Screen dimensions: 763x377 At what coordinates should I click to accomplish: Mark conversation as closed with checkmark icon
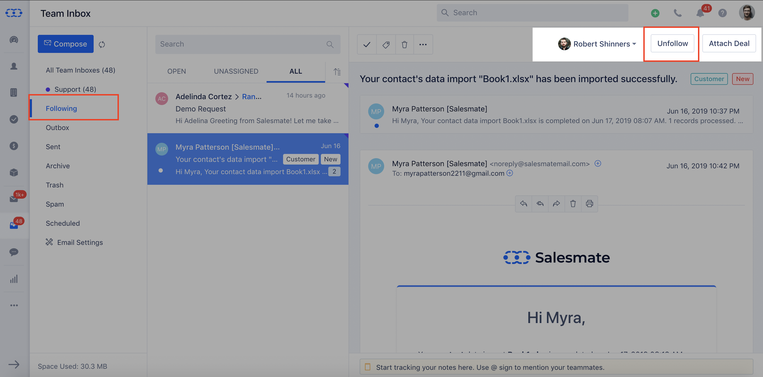point(367,44)
